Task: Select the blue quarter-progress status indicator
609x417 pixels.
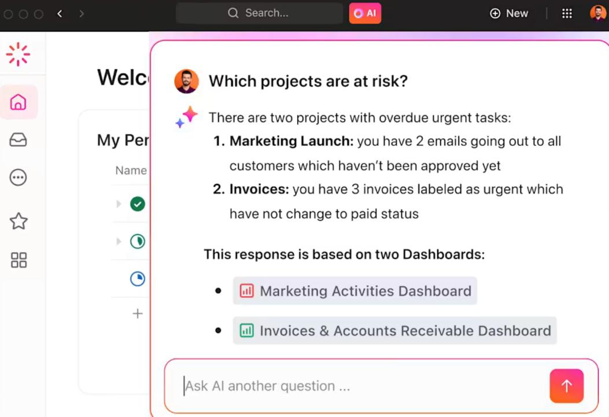Action: coord(137,279)
